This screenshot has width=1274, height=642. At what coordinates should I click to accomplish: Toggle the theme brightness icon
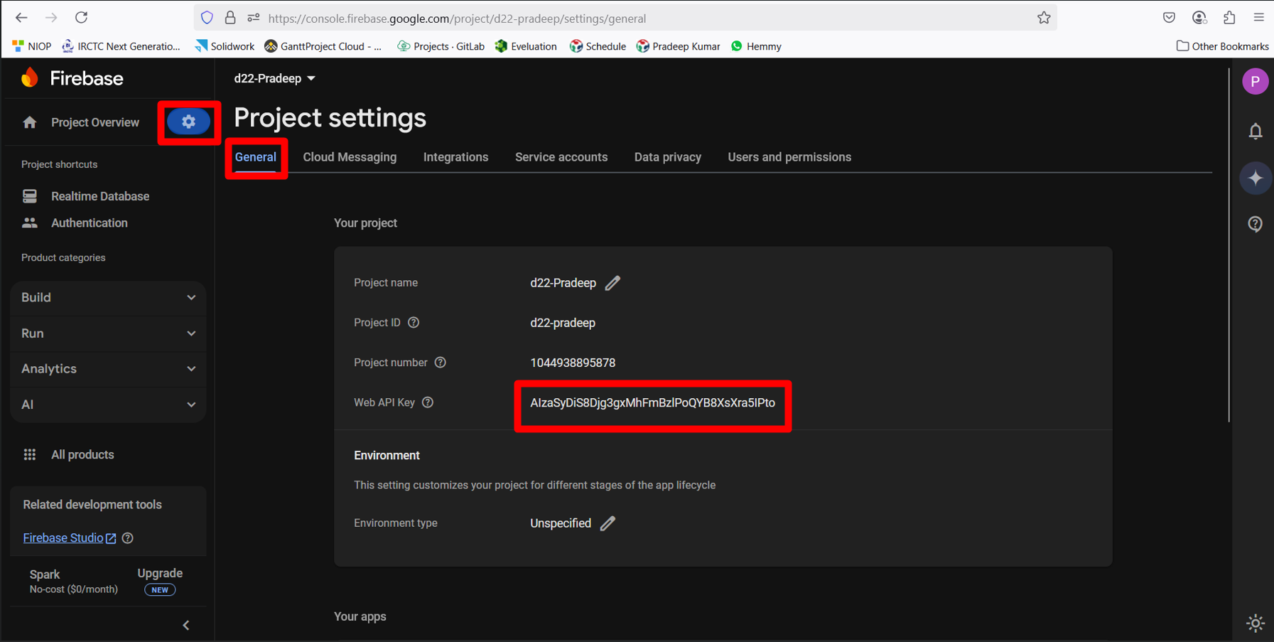pos(1256,623)
